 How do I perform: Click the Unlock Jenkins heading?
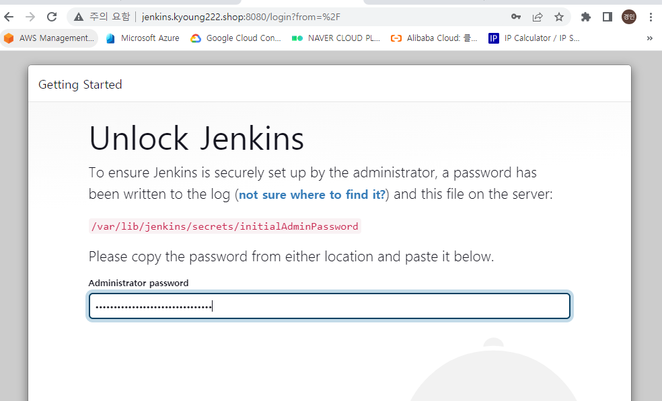196,138
